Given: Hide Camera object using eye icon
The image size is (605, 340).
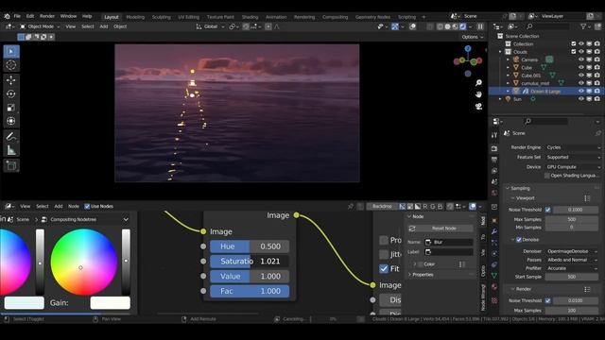Looking at the screenshot, I should 581,59.
